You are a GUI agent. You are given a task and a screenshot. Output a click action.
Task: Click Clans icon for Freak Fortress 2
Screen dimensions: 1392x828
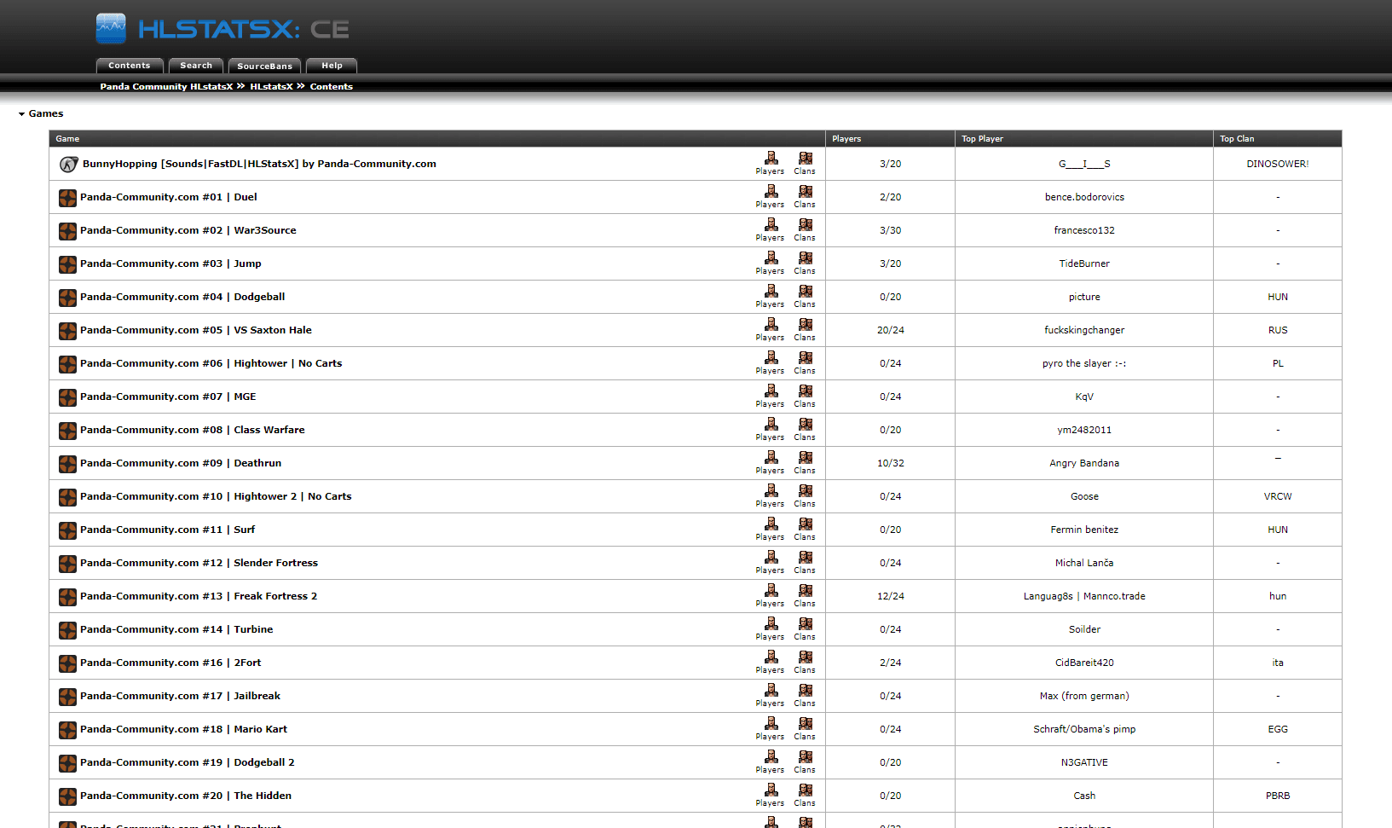pyautogui.click(x=805, y=594)
